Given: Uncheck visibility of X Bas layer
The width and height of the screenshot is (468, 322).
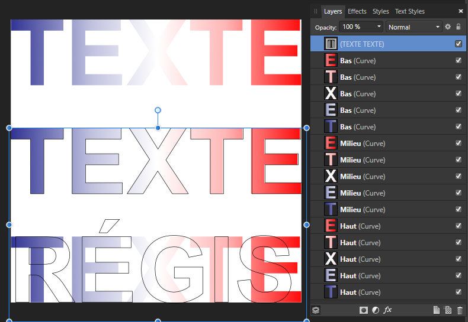Looking at the screenshot, I should (459, 93).
